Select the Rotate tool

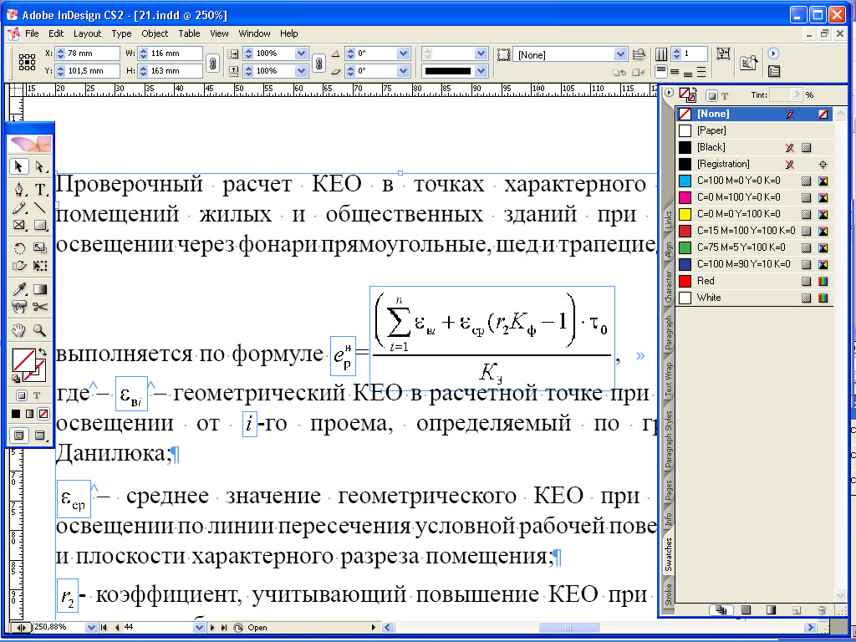point(20,248)
